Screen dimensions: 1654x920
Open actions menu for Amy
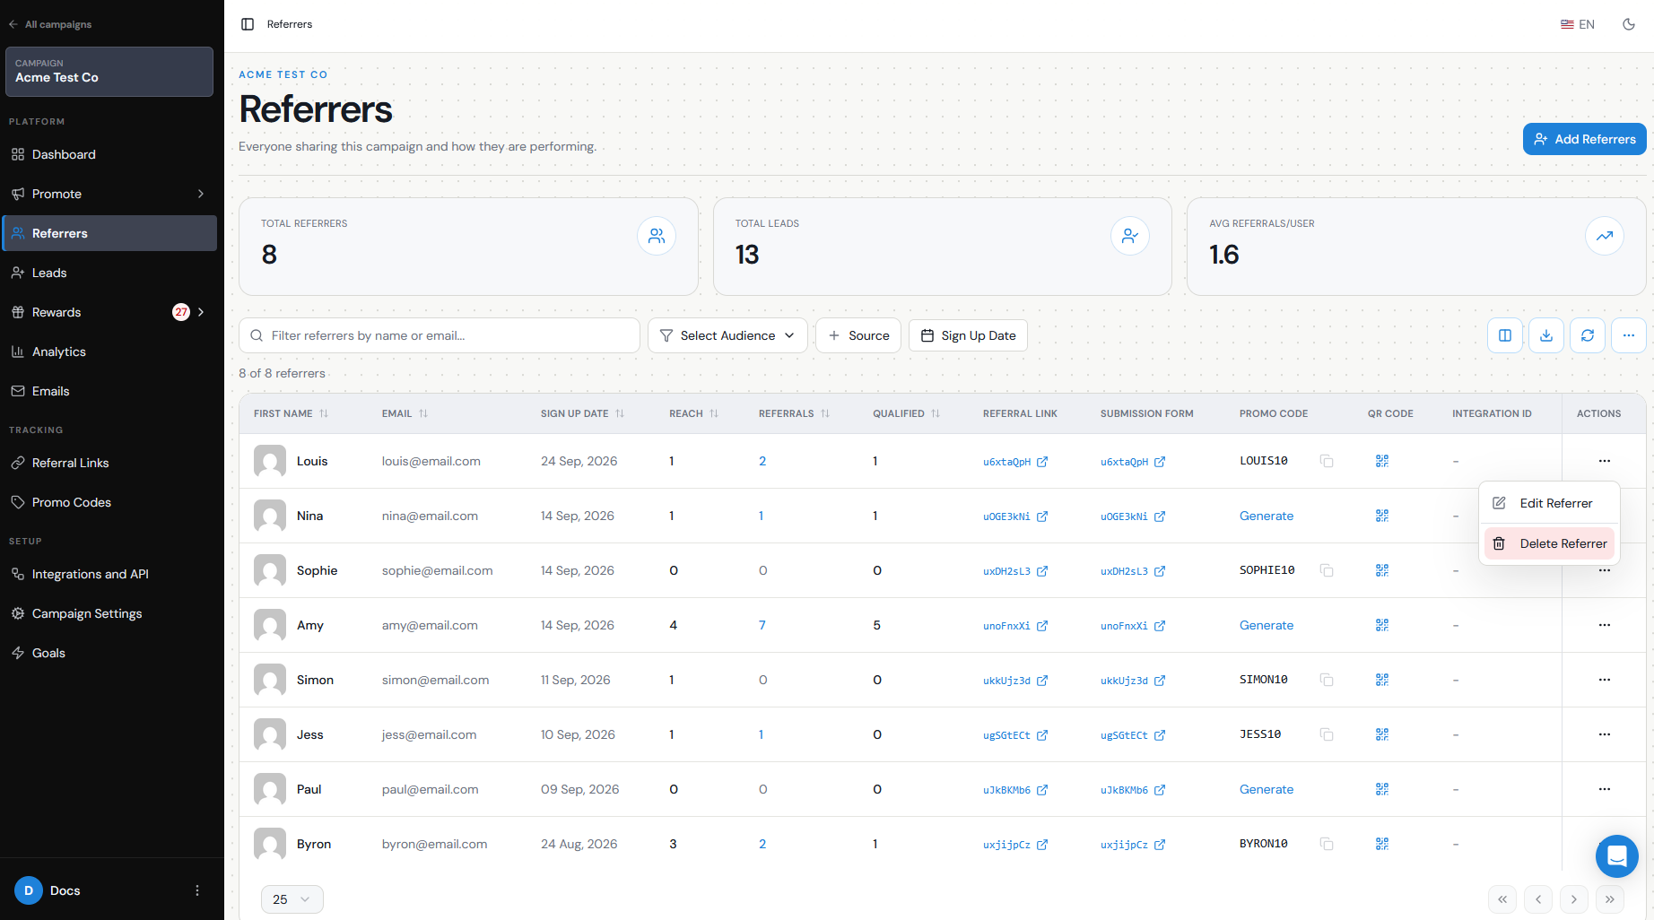1605,625
